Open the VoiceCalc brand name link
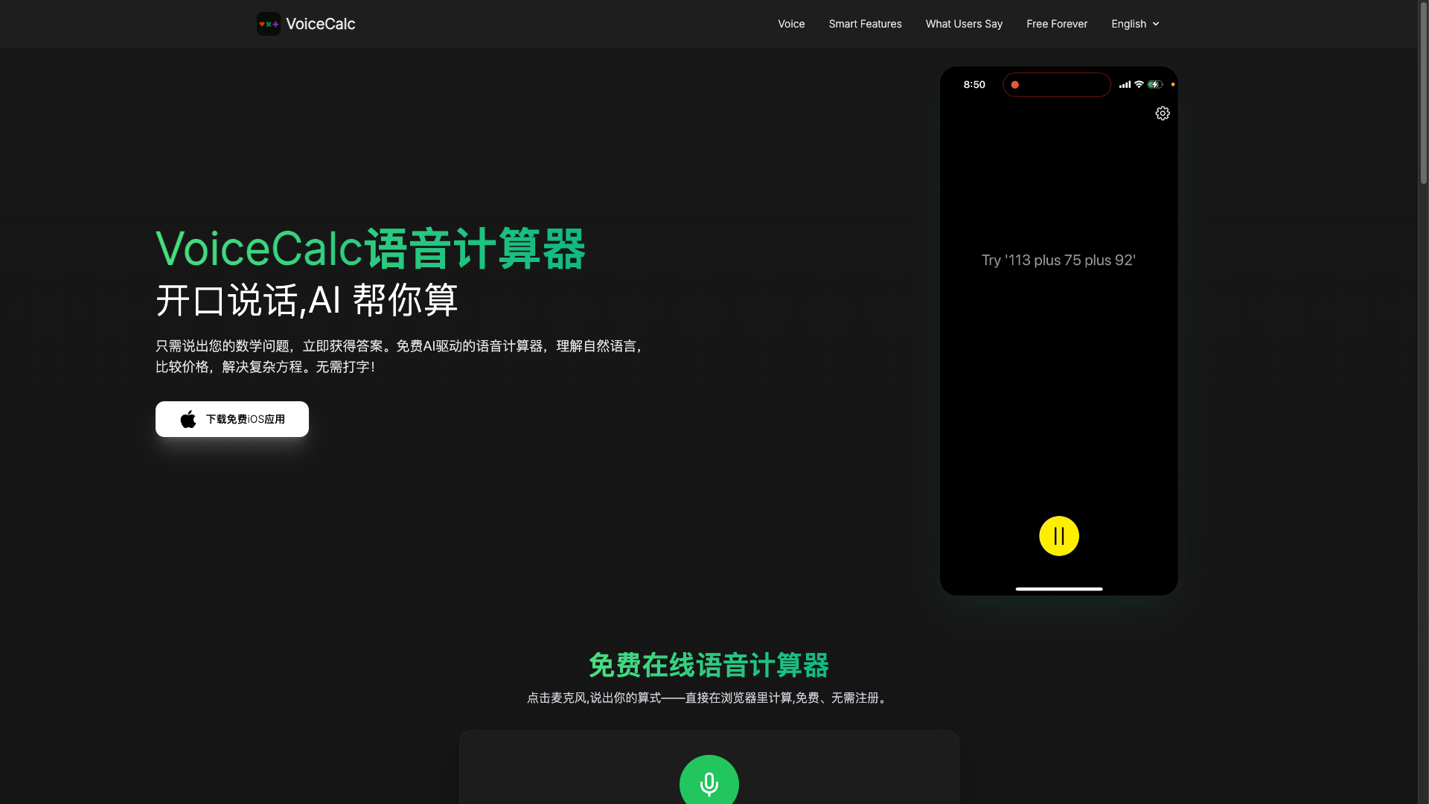The image size is (1429, 804). [x=320, y=24]
